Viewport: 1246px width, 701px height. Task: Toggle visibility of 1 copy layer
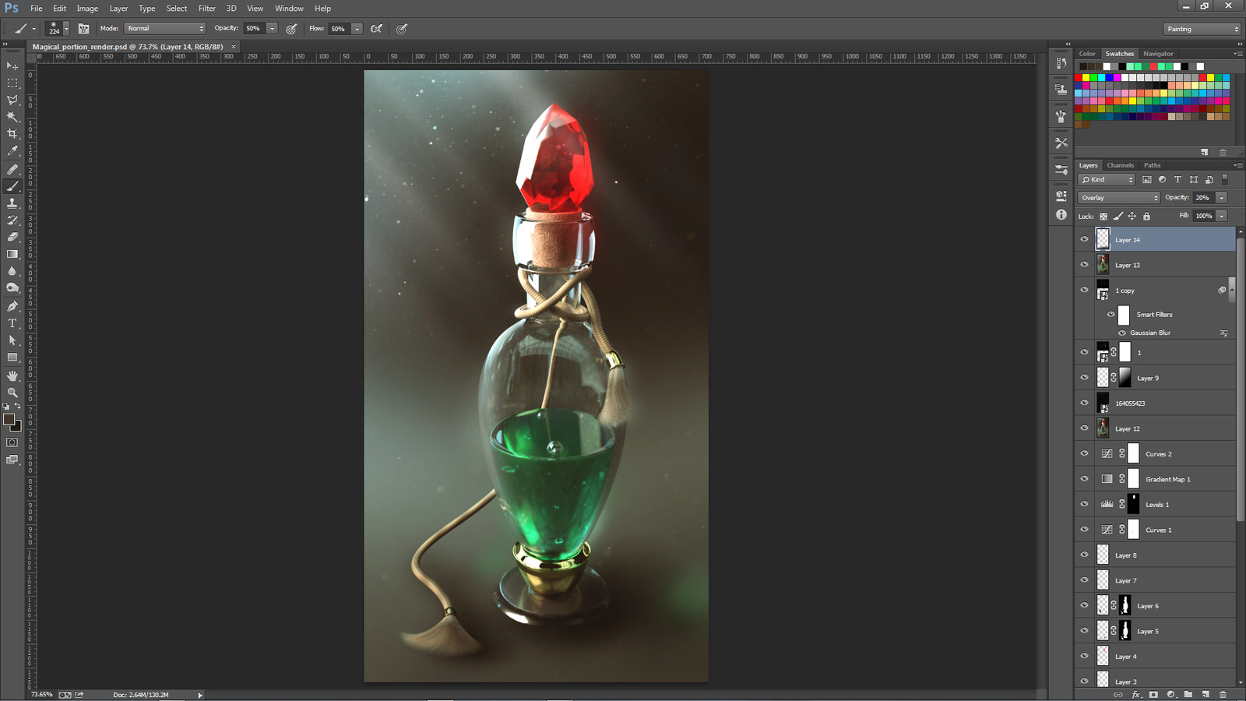[1084, 290]
